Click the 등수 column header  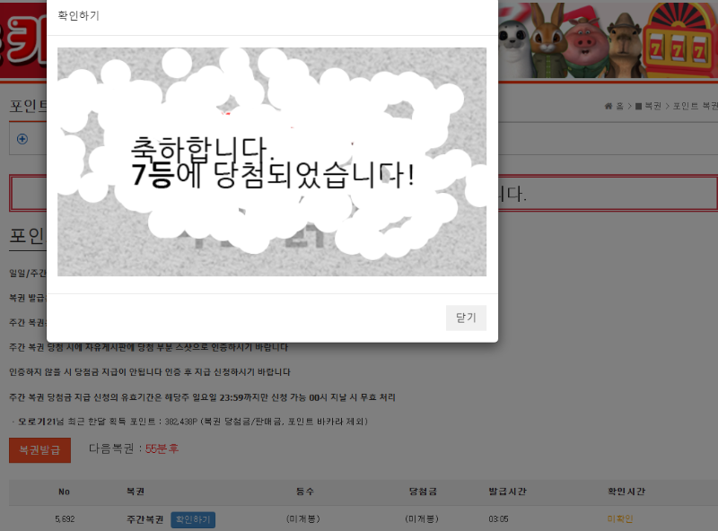[x=305, y=492]
